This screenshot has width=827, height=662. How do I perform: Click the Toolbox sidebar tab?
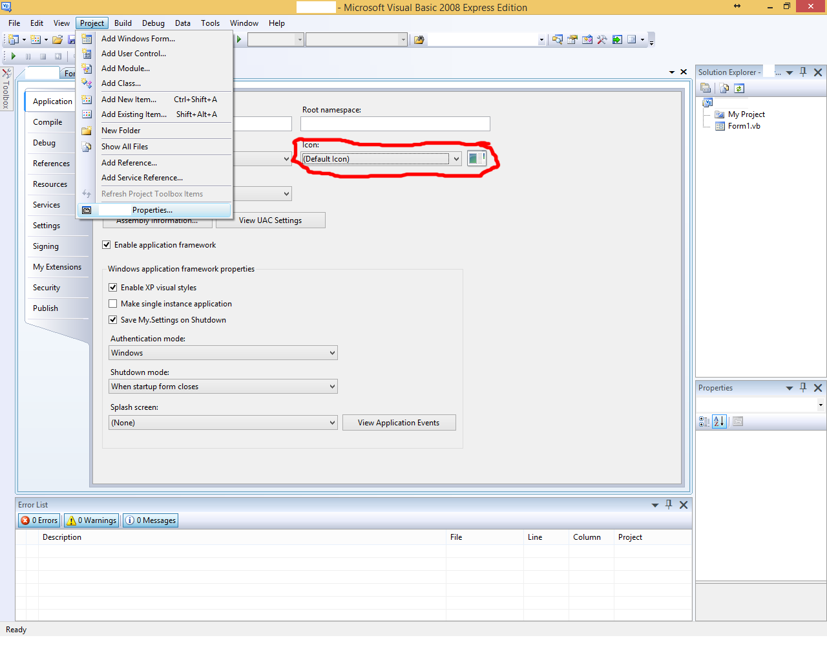(6, 89)
